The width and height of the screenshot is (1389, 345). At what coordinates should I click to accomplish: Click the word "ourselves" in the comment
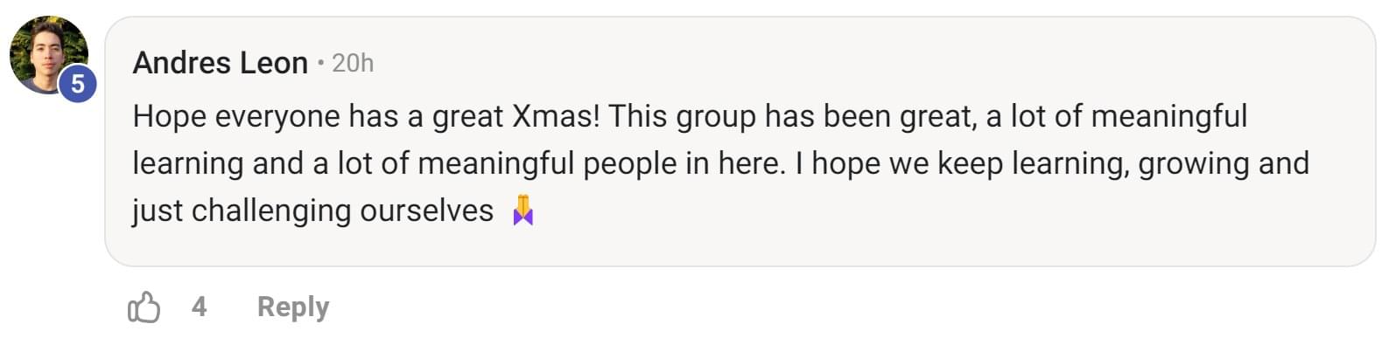tap(427, 210)
